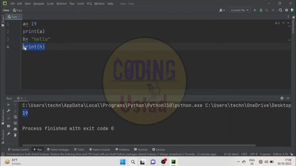The width and height of the screenshot is (296, 166).
Task: Open the Problems tool window
Action: (x=122, y=149)
